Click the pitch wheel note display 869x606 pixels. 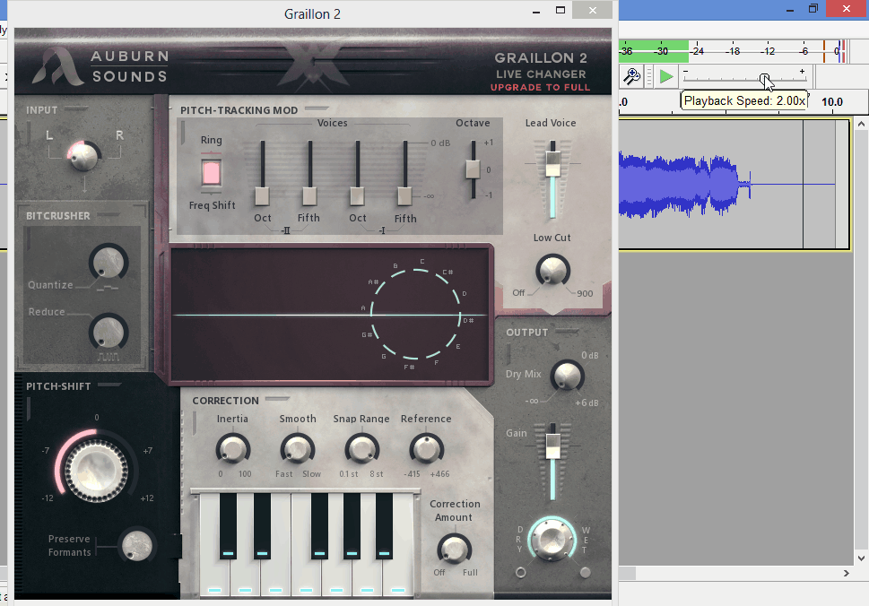click(415, 315)
